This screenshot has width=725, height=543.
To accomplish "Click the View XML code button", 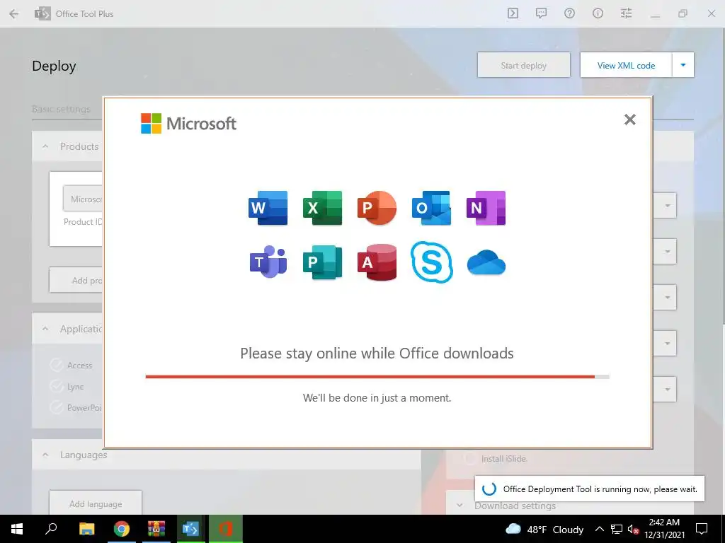I will [626, 65].
